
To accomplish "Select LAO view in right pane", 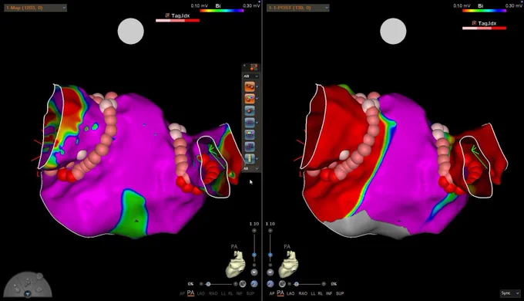I will coord(291,293).
